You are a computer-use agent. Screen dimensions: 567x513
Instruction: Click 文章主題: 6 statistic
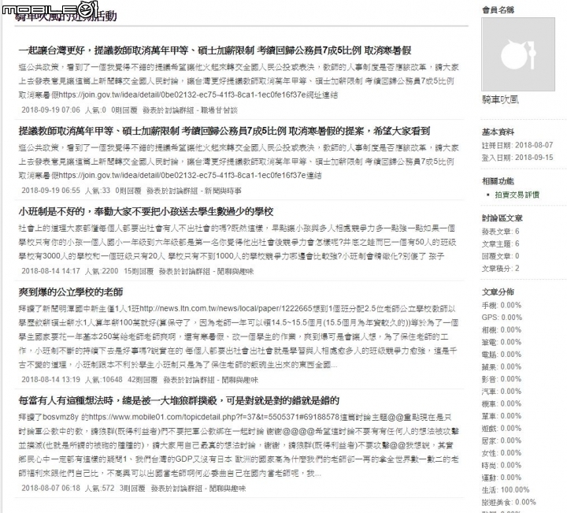(x=500, y=243)
